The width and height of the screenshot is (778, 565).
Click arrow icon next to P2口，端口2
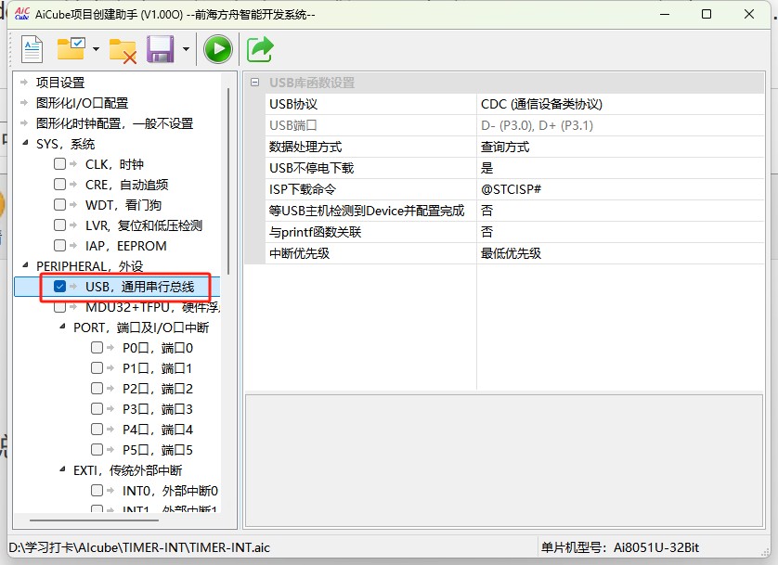tap(110, 388)
